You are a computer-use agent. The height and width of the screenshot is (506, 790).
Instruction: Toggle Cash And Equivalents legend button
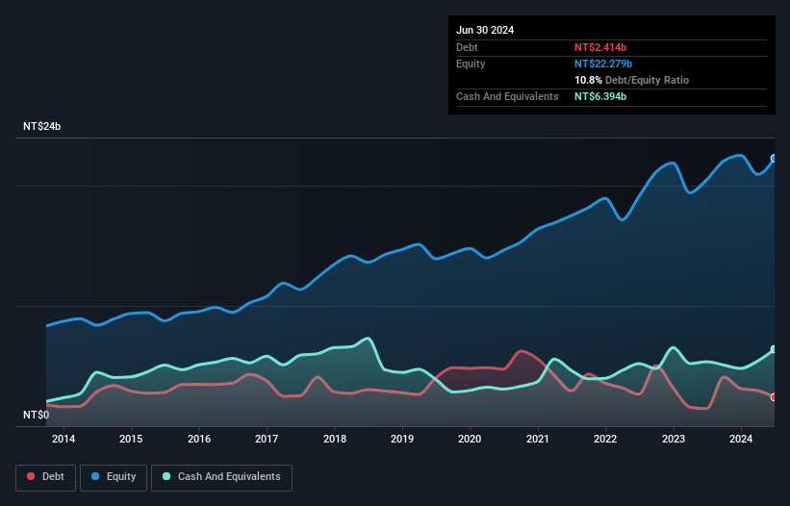pyautogui.click(x=221, y=477)
